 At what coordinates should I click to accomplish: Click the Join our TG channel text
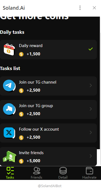coord(38,82)
